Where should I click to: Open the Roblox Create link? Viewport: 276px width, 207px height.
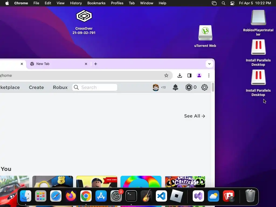tap(36, 87)
